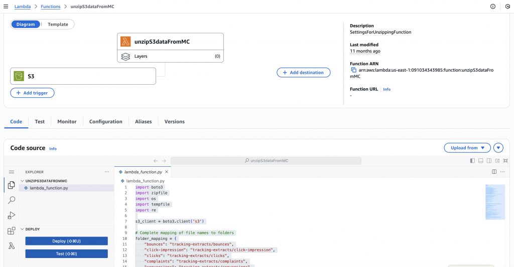Open the round dropdown beside Upload from
Viewport: 514px width, 267px height.
pos(498,148)
